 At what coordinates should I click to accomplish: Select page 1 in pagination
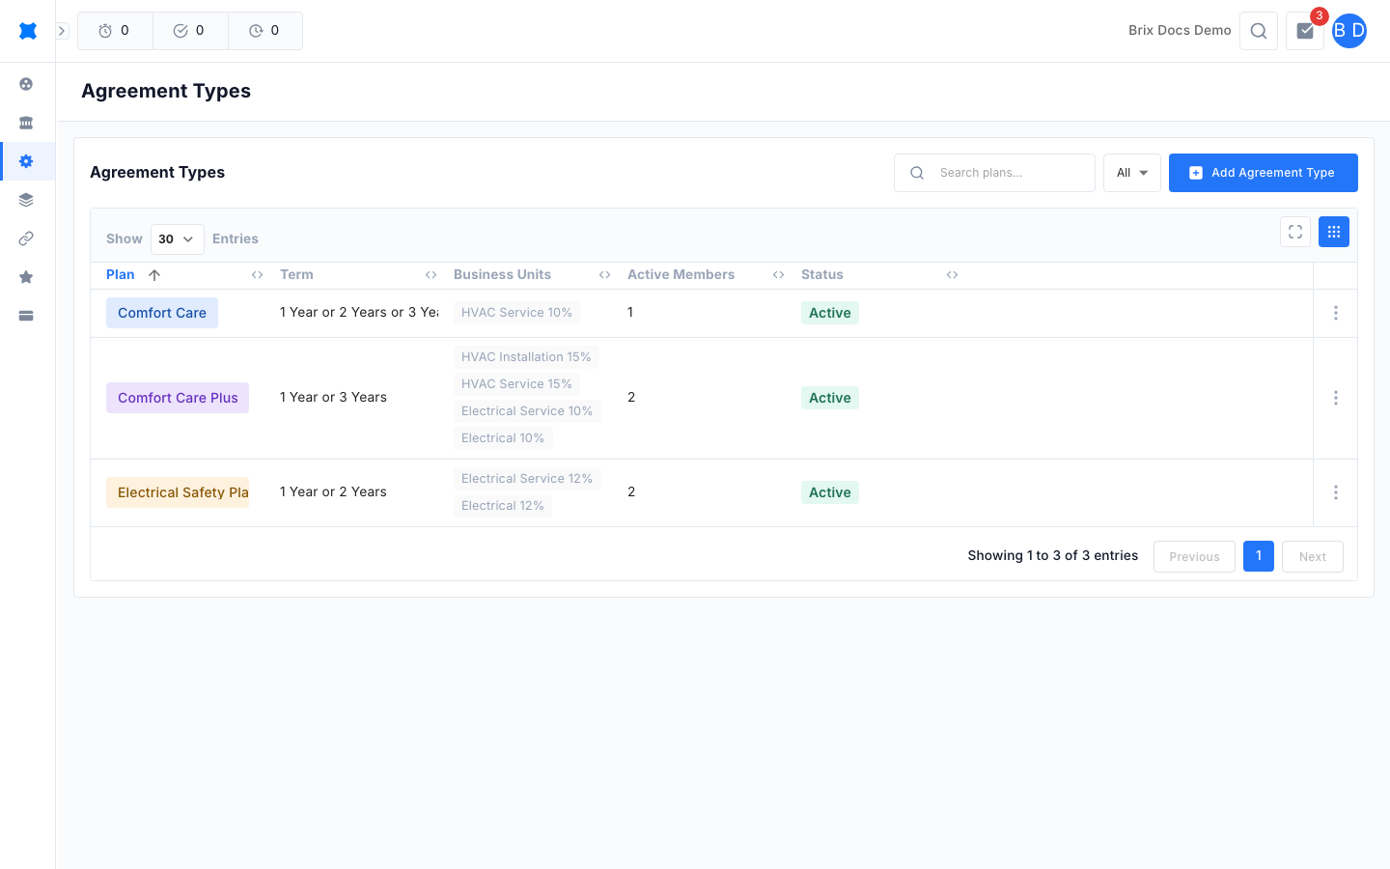[x=1259, y=556]
